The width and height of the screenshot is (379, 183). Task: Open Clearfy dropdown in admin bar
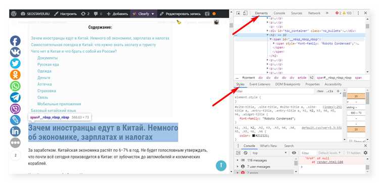click(144, 14)
